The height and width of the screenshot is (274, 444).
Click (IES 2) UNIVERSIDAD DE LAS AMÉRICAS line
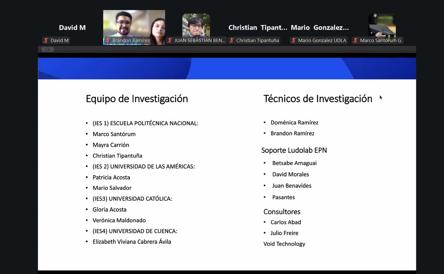coord(144,167)
